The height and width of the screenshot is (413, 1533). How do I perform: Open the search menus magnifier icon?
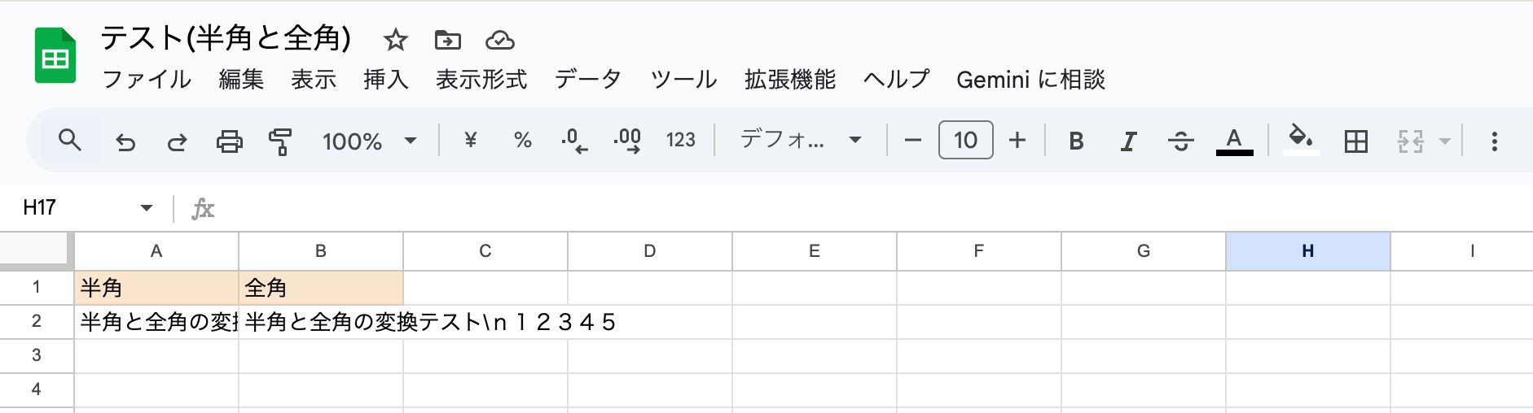70,141
